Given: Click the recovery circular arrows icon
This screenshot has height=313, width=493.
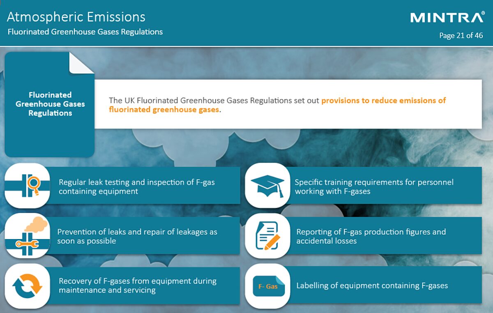Looking at the screenshot, I should coord(27,286).
